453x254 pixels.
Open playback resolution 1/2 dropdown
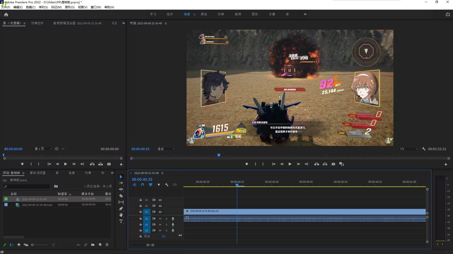point(409,149)
